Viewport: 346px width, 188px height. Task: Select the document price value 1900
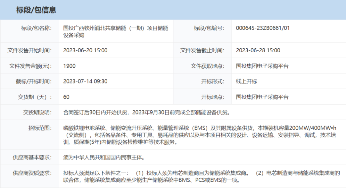pos(70,66)
